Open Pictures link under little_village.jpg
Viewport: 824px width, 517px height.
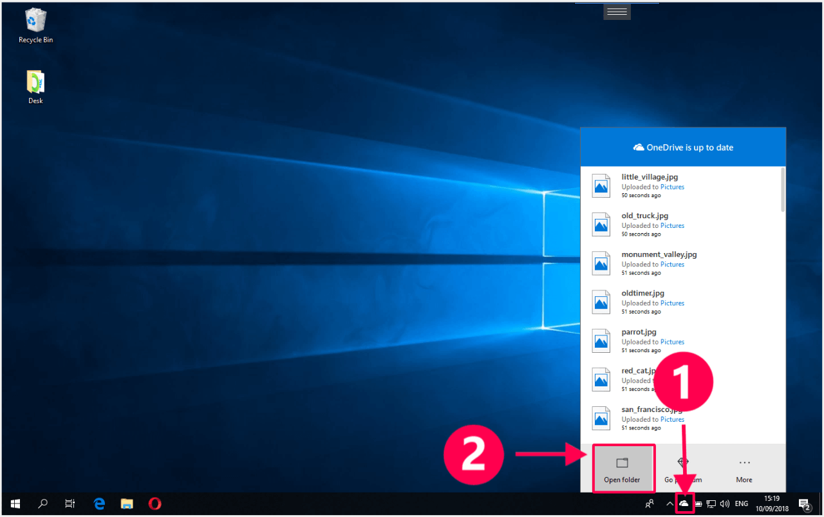click(672, 187)
